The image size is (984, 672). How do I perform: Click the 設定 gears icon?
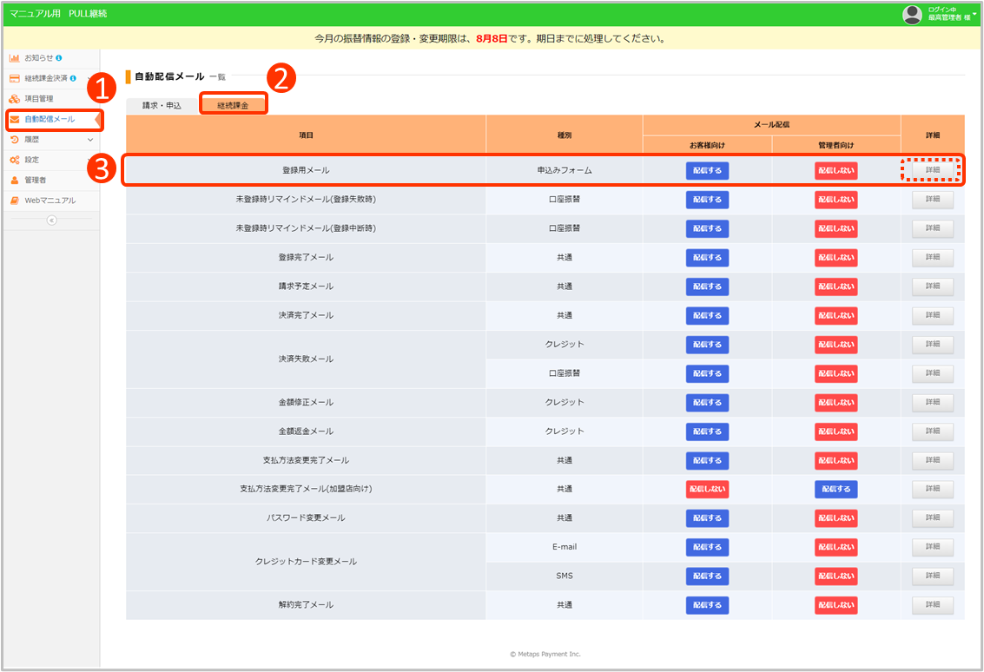click(14, 160)
